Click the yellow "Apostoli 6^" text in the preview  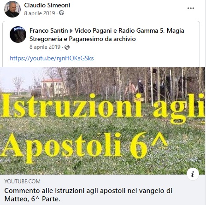(84, 146)
